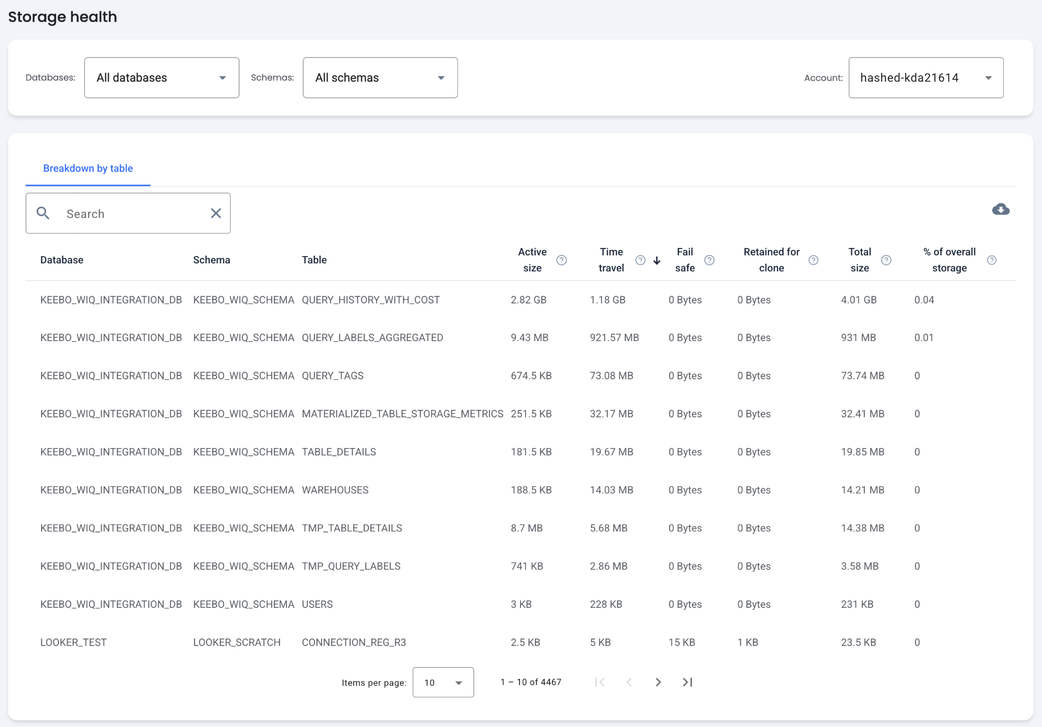
Task: Click % of overall storage help icon
Action: pyautogui.click(x=991, y=260)
